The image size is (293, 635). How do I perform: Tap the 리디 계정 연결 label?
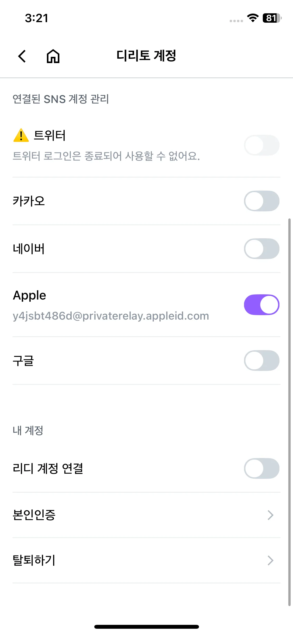point(48,468)
